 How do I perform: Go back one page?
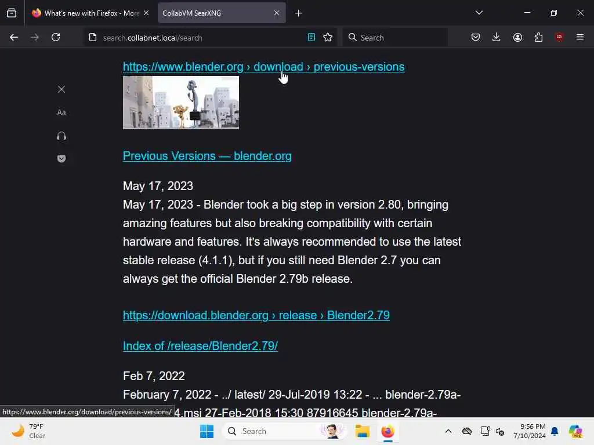pos(14,37)
